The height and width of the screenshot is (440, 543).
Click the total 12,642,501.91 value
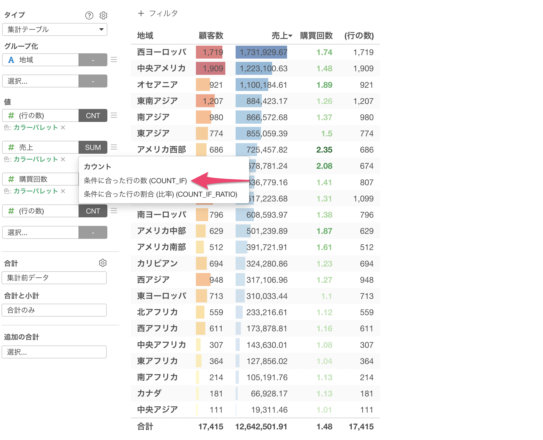(x=261, y=426)
